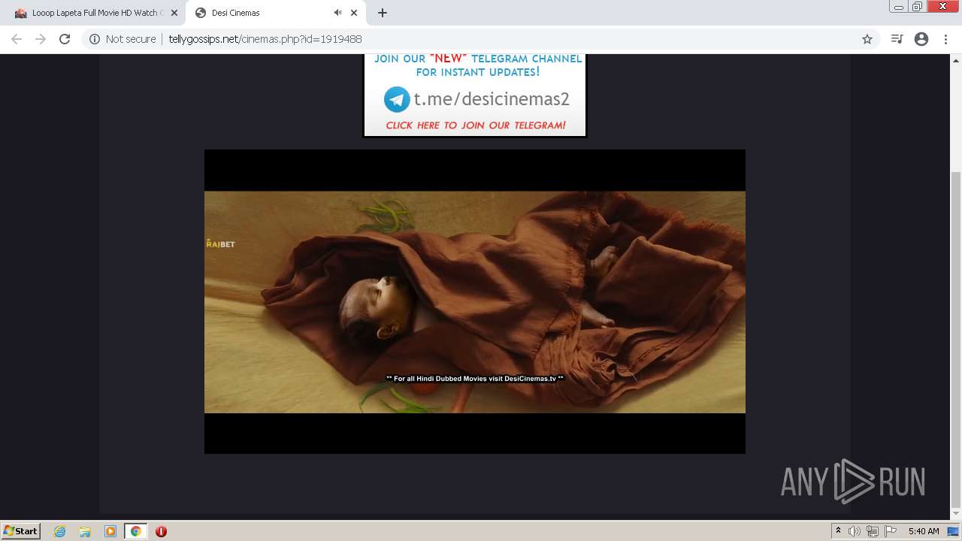Go forward to the next page
The image size is (962, 541).
click(41, 39)
